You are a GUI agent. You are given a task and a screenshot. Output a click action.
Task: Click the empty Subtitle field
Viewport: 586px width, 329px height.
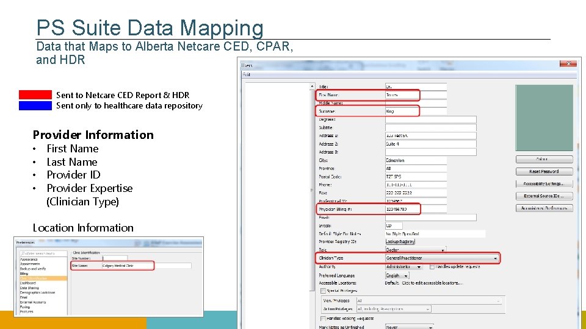[430, 127]
